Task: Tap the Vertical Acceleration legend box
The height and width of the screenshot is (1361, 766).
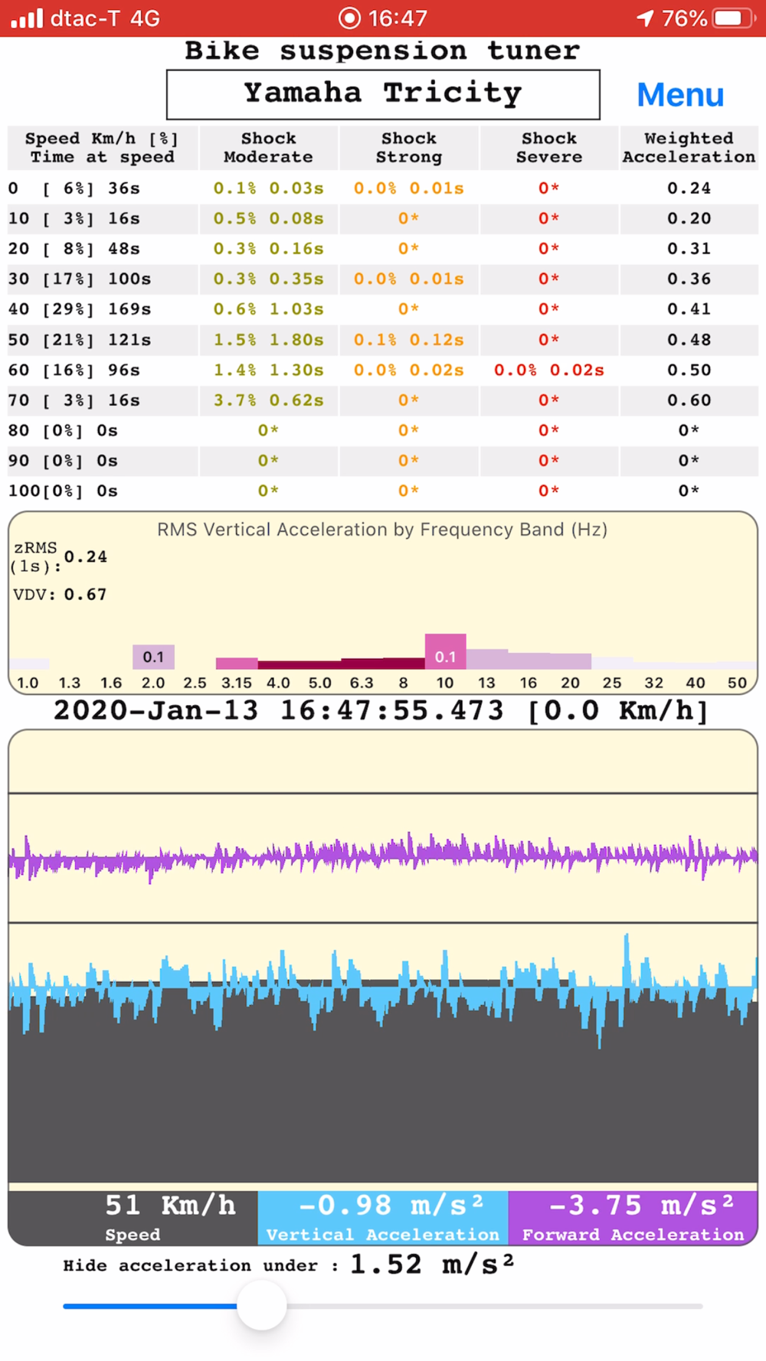Action: [383, 1217]
